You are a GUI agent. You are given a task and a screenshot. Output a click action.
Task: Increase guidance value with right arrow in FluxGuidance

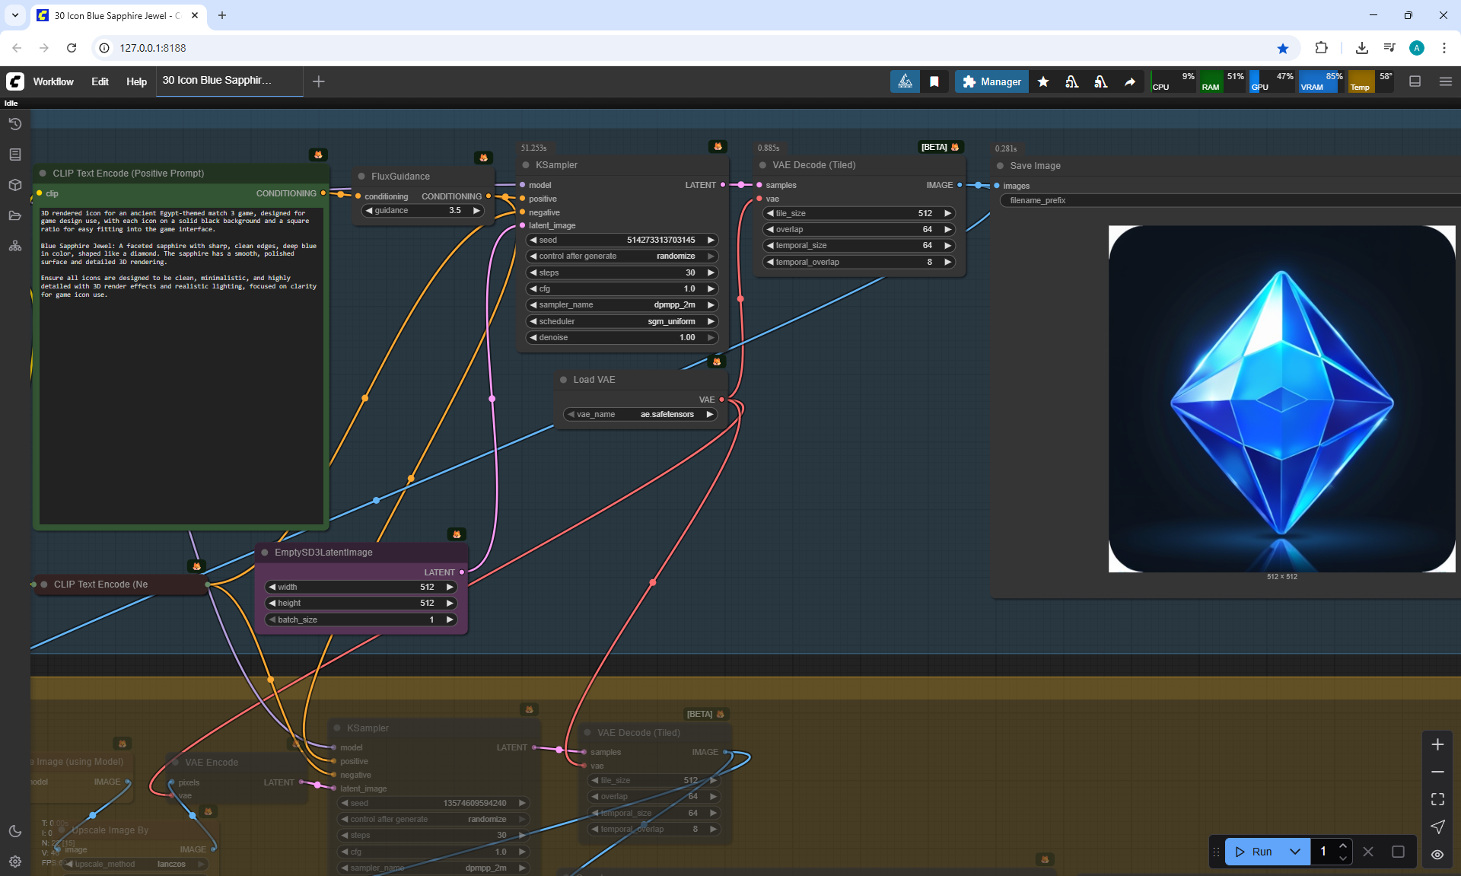click(477, 210)
